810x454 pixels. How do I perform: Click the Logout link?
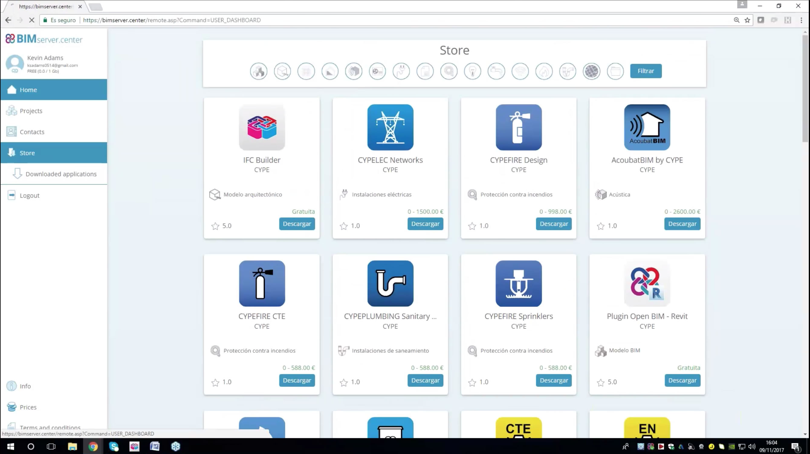pos(29,196)
